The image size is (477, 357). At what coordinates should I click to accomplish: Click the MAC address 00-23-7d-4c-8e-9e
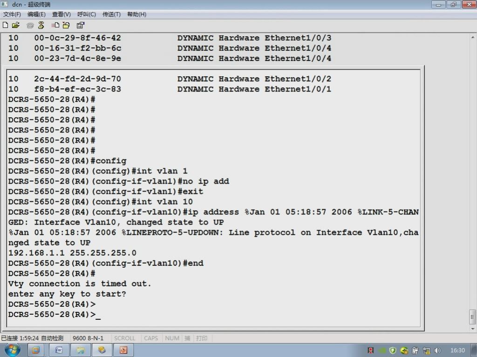(78, 58)
